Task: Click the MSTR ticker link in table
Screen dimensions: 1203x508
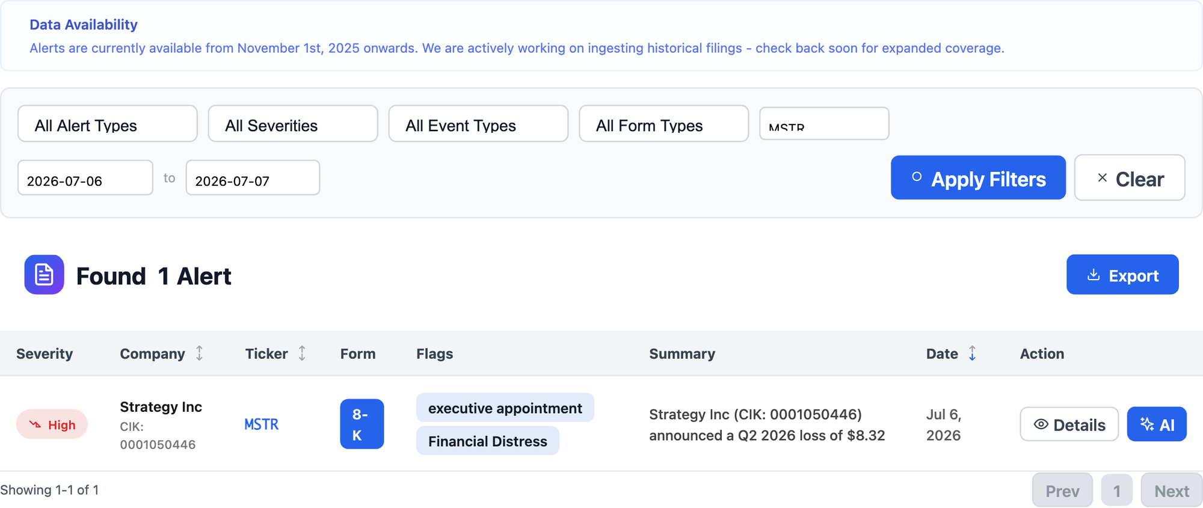Action: click(261, 424)
